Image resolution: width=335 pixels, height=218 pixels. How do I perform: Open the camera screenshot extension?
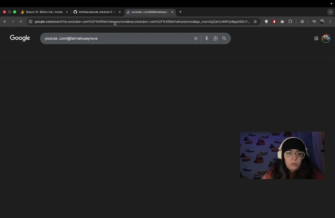(x=282, y=21)
